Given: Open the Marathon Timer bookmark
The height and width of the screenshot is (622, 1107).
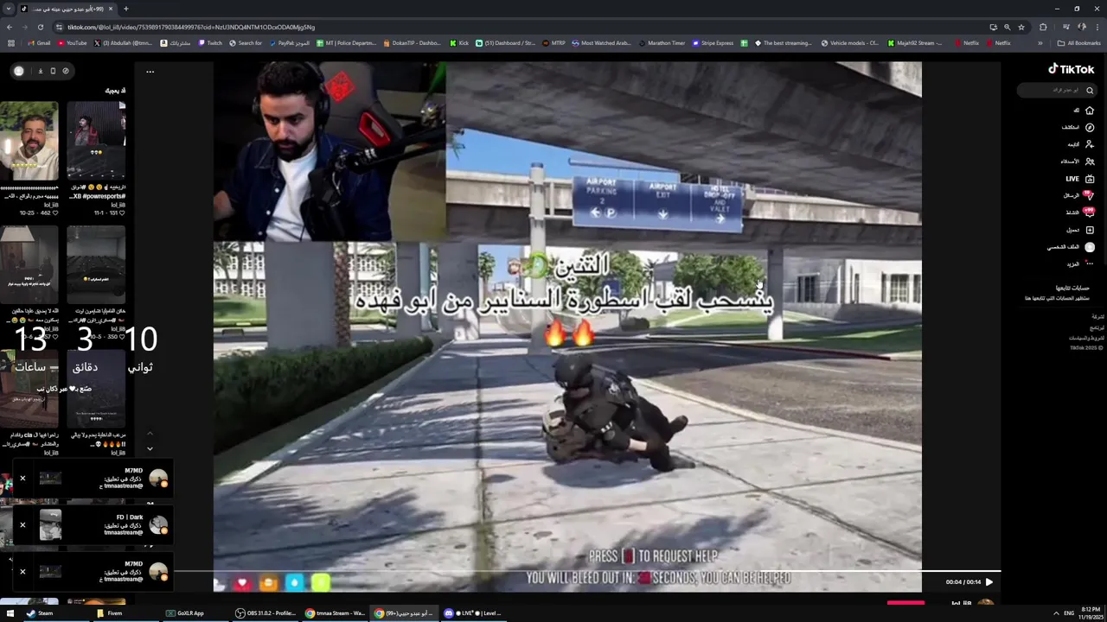Looking at the screenshot, I should point(662,43).
